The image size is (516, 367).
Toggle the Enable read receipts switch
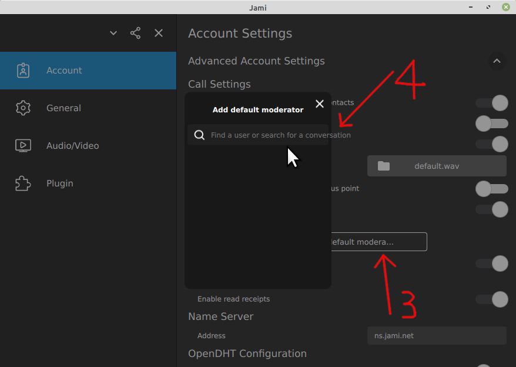(492, 299)
